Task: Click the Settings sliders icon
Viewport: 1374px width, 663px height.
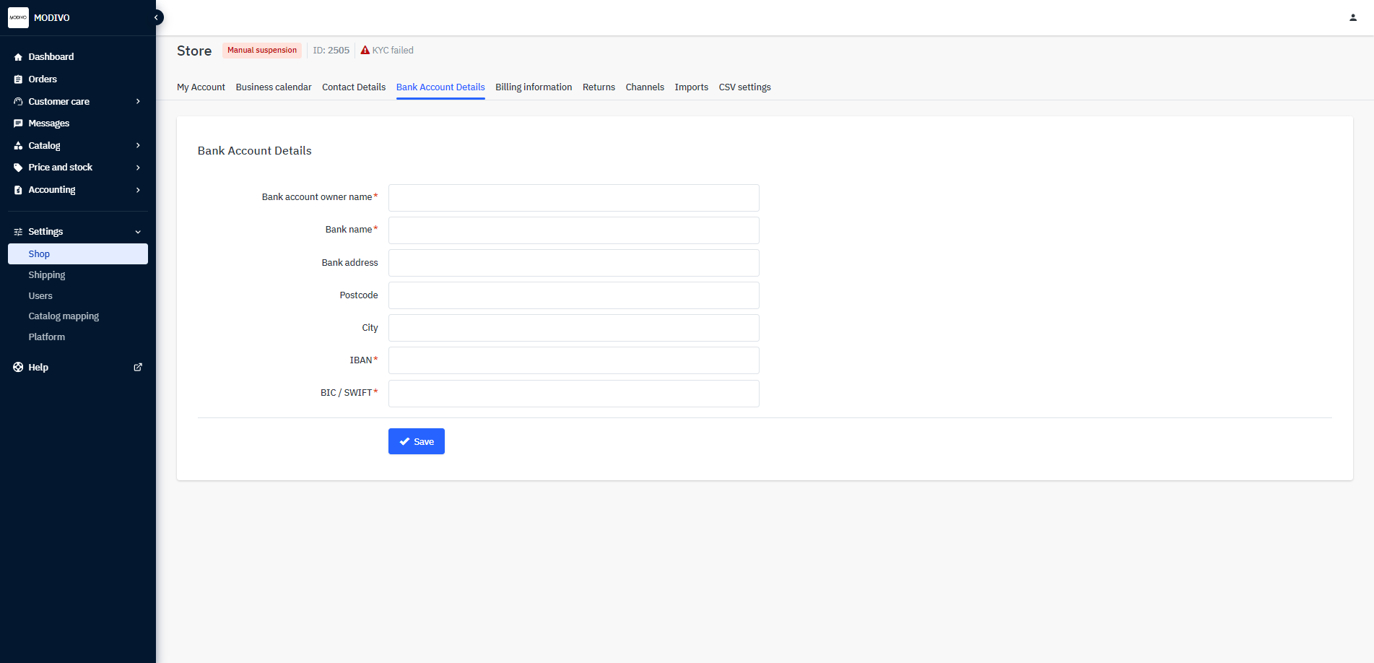Action: coord(18,232)
